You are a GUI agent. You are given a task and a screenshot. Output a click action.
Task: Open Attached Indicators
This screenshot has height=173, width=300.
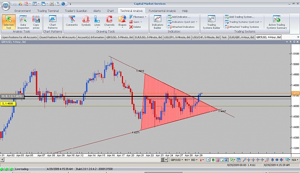pyautogui.click(x=181, y=27)
